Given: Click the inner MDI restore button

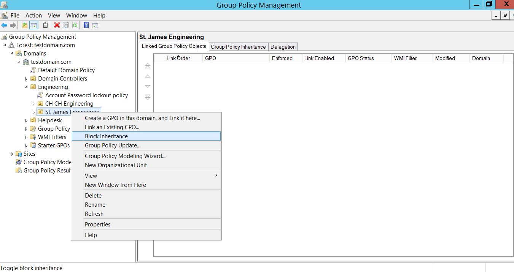Looking at the screenshot, I should pyautogui.click(x=506, y=16).
